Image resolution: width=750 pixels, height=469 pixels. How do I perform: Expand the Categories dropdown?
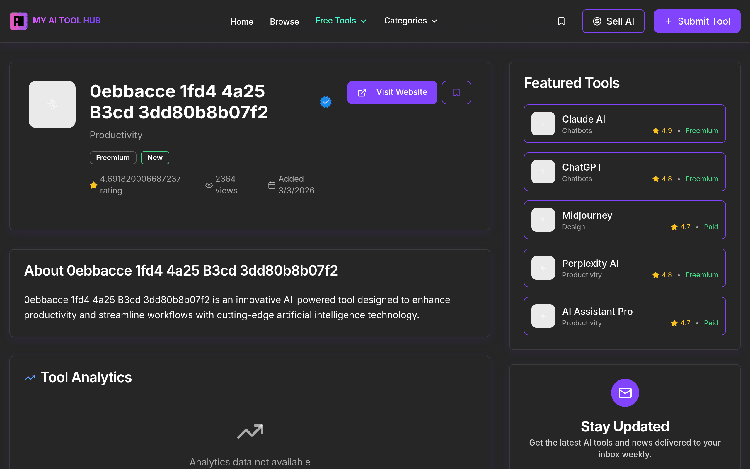[x=411, y=21]
